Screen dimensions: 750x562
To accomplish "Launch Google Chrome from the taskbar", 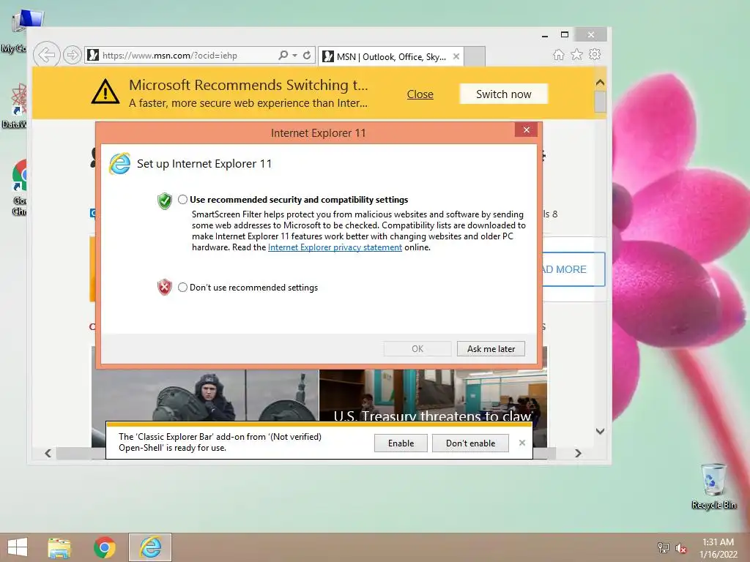I will 104,547.
